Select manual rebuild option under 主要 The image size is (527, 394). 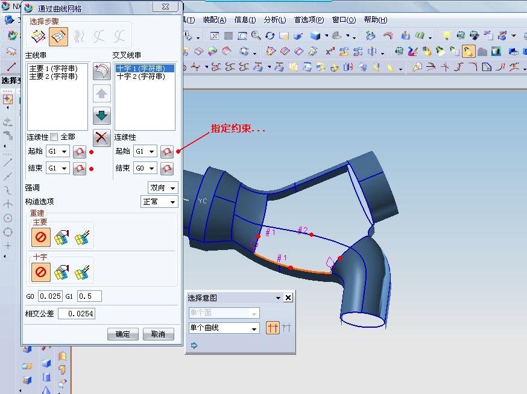62,237
